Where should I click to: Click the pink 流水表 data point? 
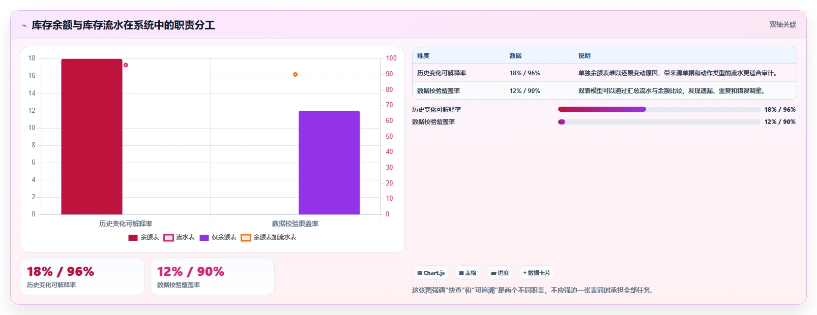tap(126, 65)
